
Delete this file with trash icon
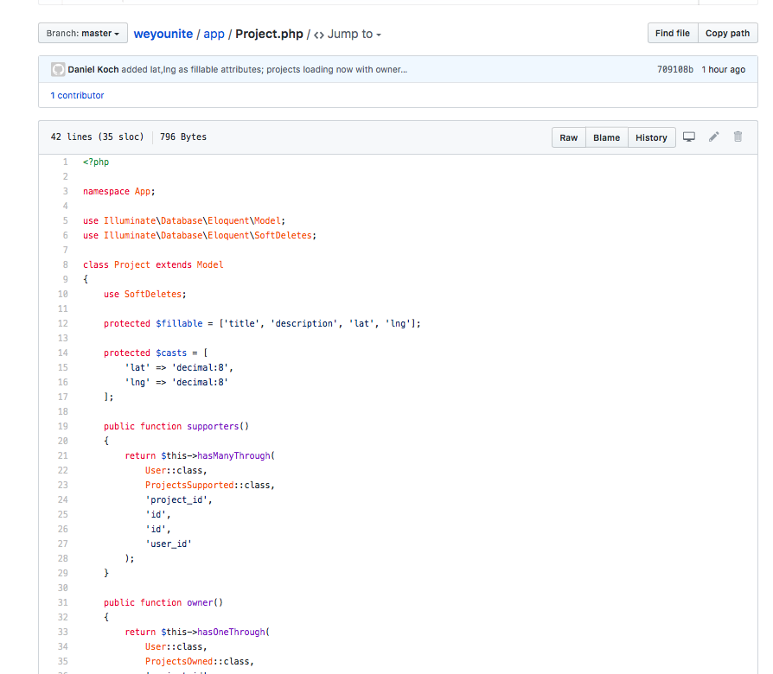738,137
